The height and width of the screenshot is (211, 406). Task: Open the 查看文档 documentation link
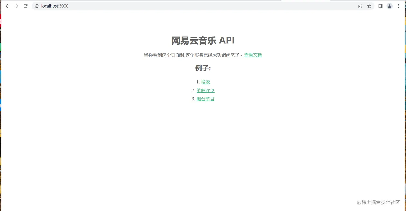click(253, 55)
